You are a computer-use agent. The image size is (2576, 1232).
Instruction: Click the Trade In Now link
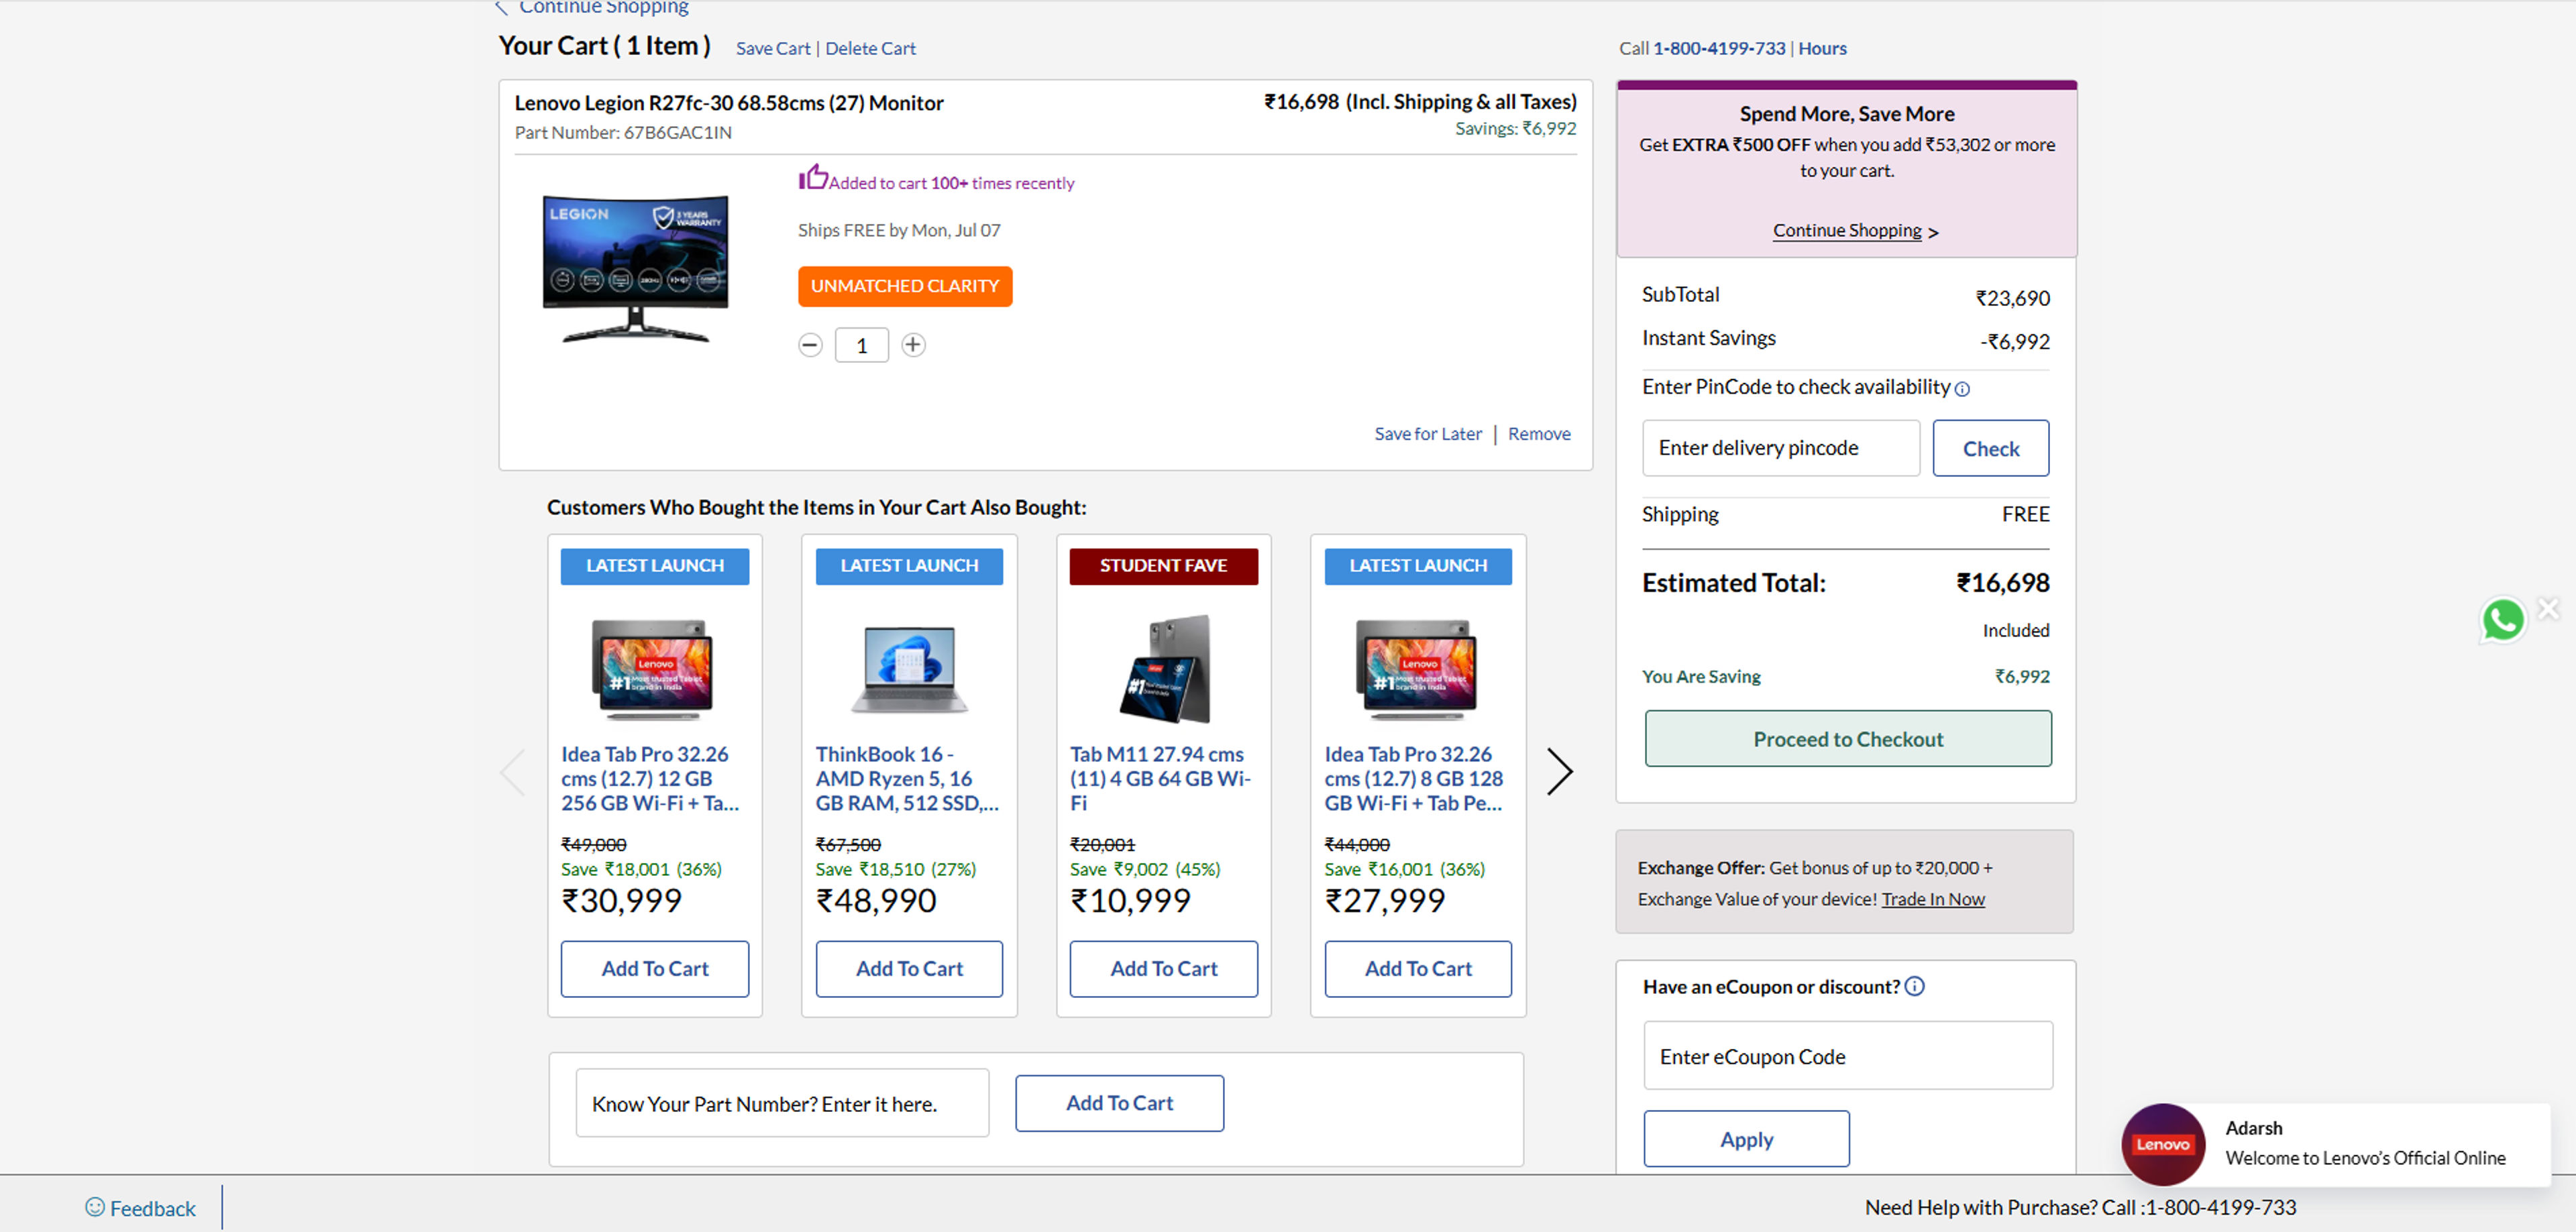1932,899
